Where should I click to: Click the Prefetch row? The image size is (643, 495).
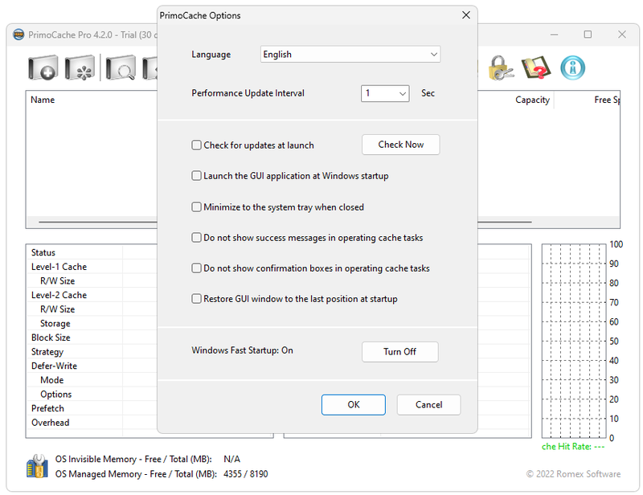click(x=47, y=408)
